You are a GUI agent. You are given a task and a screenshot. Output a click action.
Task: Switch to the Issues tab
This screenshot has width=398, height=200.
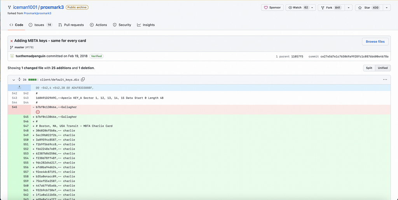40,25
